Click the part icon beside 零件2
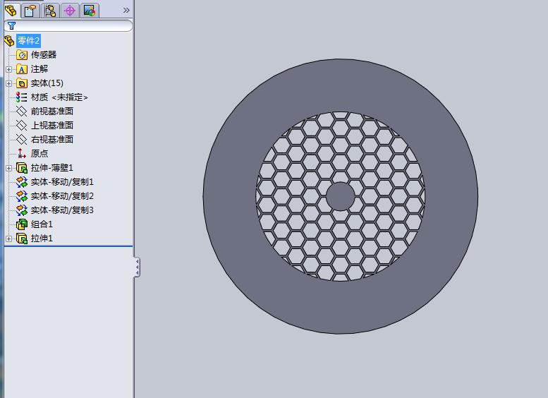 (9, 40)
